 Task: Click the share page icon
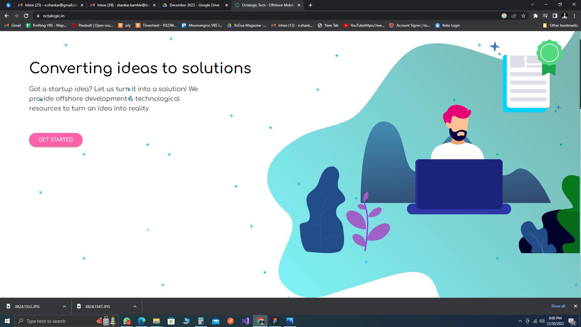click(x=514, y=16)
